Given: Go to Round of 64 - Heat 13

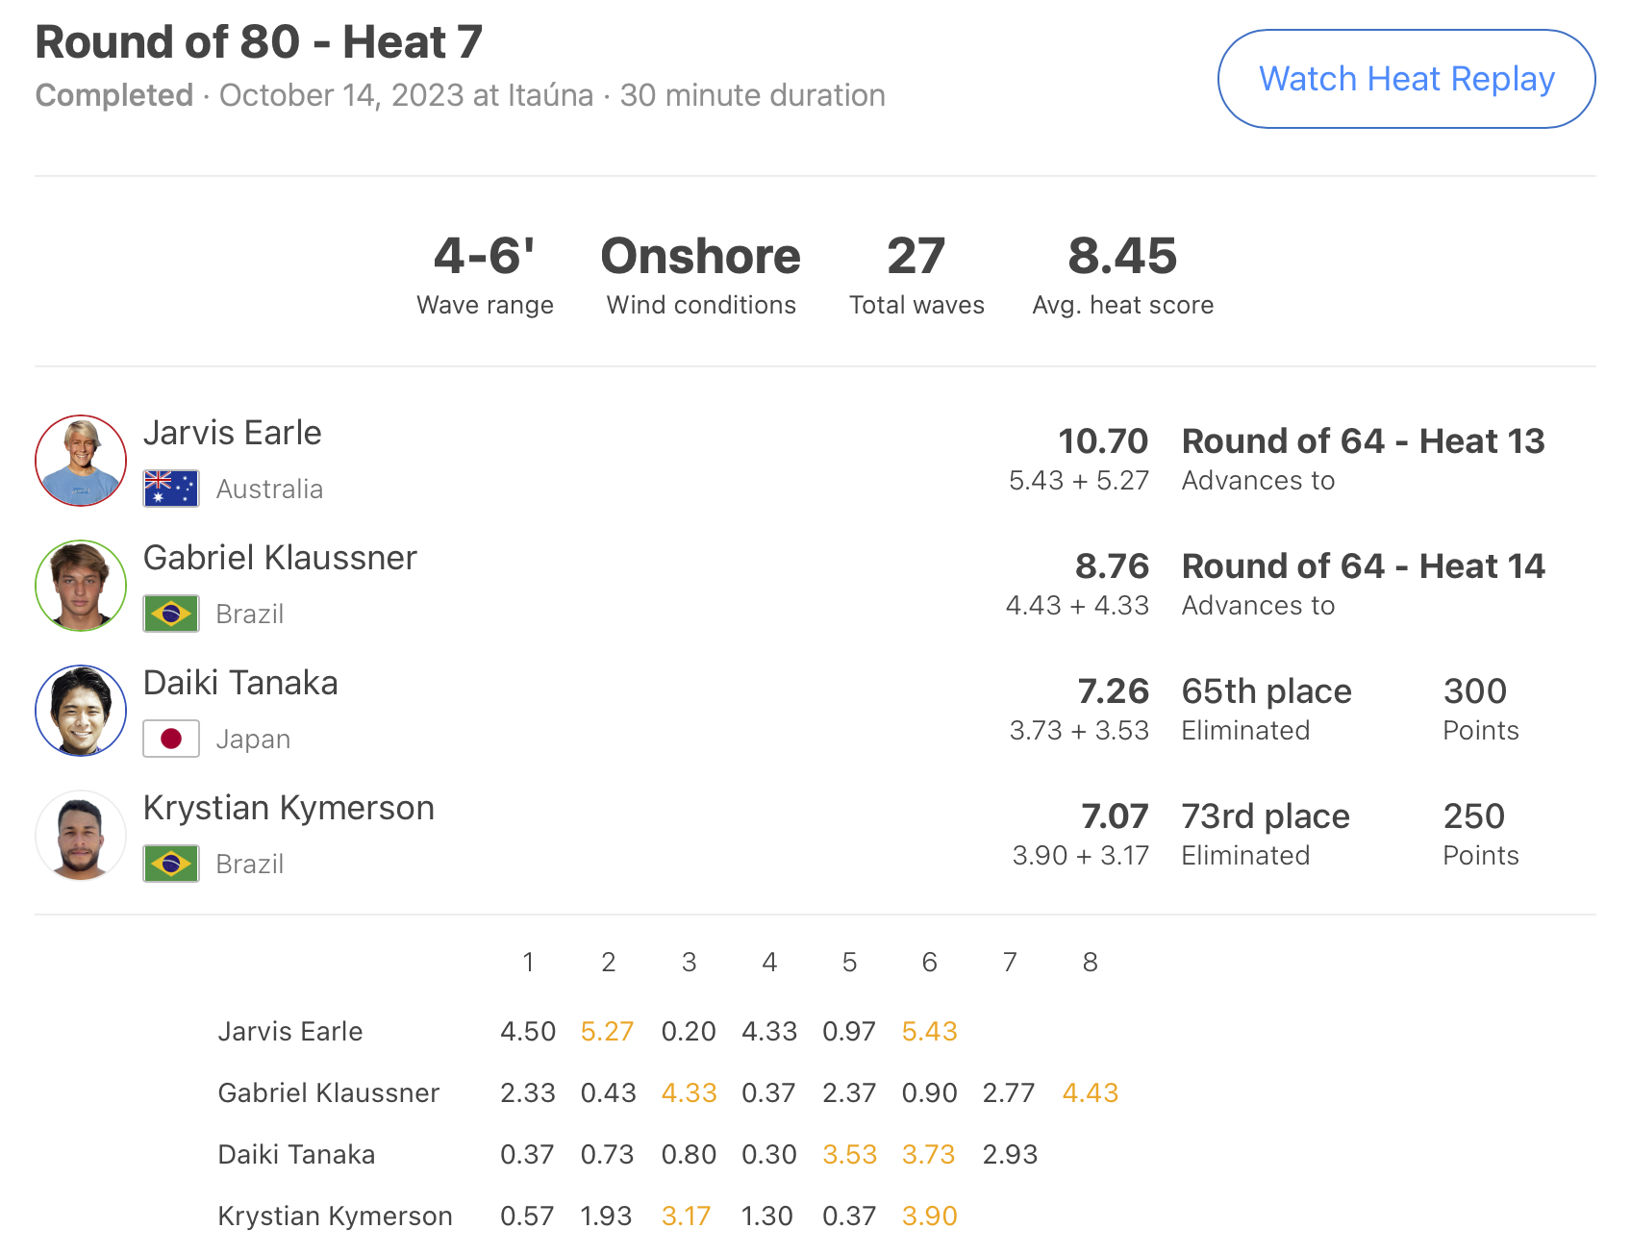Looking at the screenshot, I should (1363, 441).
